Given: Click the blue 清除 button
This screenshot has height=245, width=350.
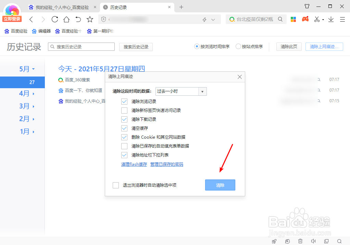Looking at the screenshot, I should pos(220,185).
